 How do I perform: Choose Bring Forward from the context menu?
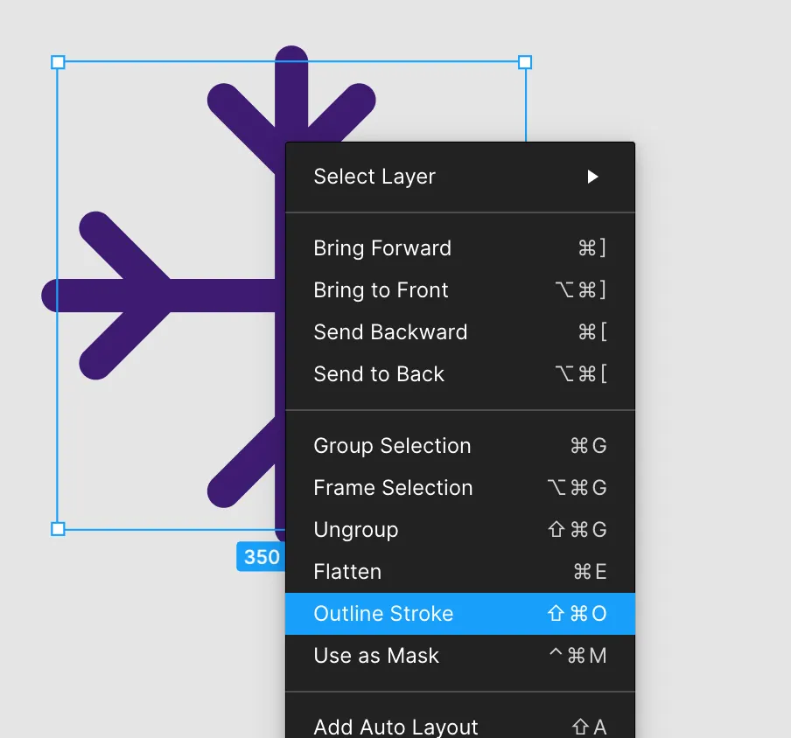pos(382,248)
